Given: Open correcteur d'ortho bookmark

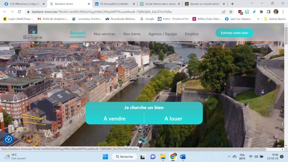Looking at the screenshot, I should pos(87,19).
